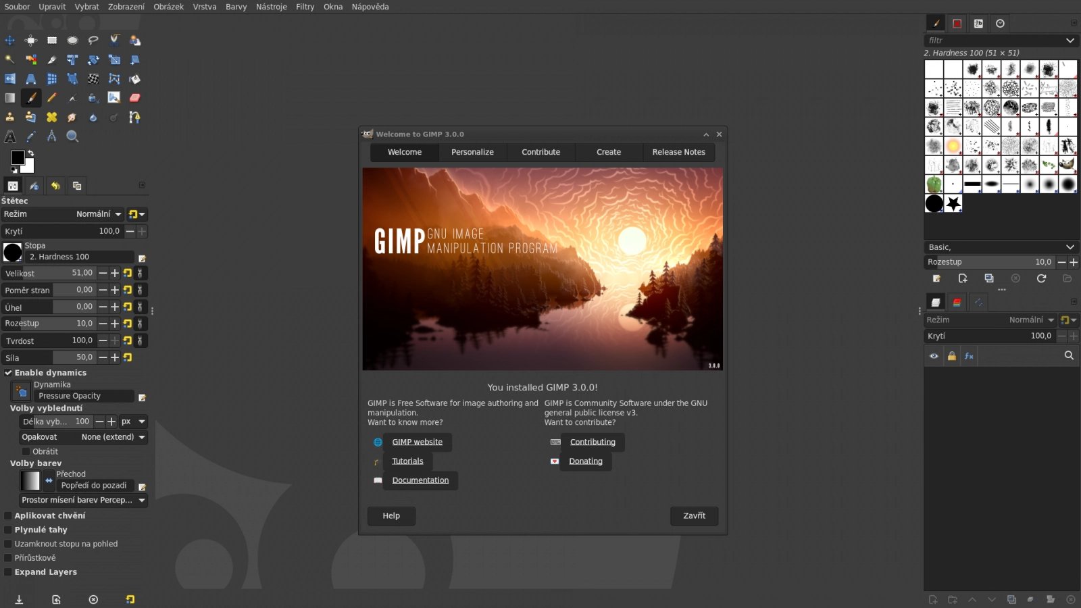The height and width of the screenshot is (608, 1081).
Task: Open the Basic tag dropdown
Action: point(1001,247)
